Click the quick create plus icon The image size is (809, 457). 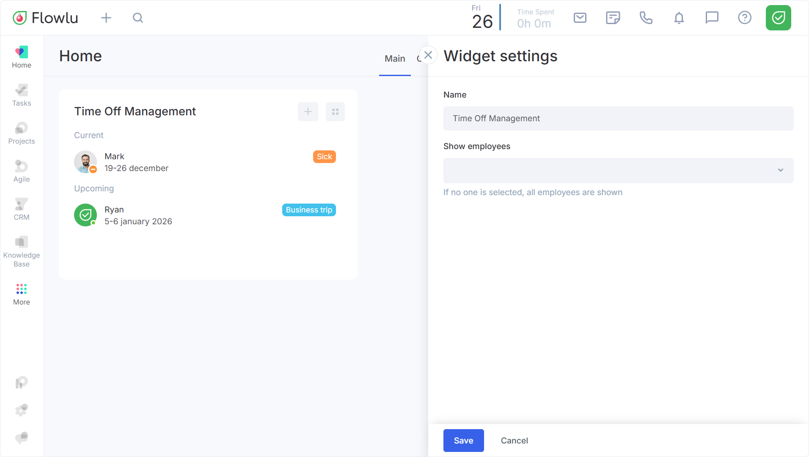106,18
